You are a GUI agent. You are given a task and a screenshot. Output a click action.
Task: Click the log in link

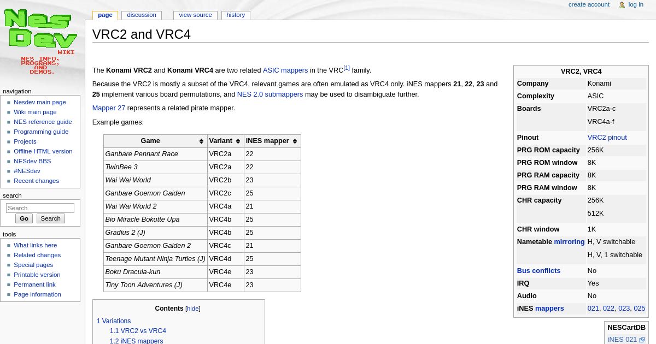pos(636,4)
